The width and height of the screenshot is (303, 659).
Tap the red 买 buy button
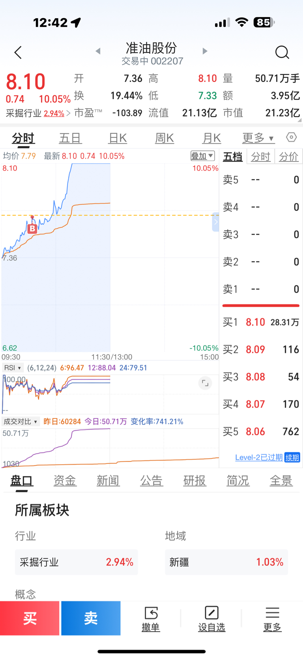[30, 618]
